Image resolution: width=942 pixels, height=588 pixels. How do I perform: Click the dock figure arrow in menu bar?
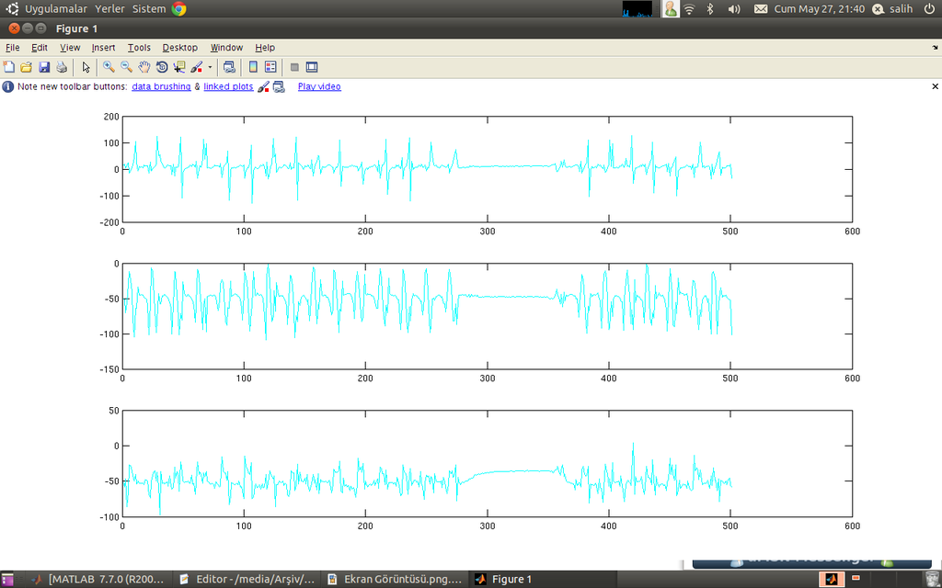(935, 48)
